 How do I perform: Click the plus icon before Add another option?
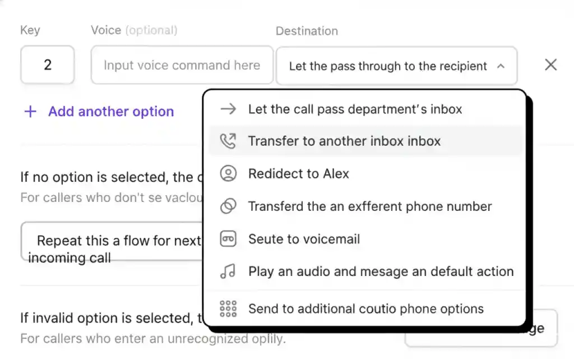point(30,112)
